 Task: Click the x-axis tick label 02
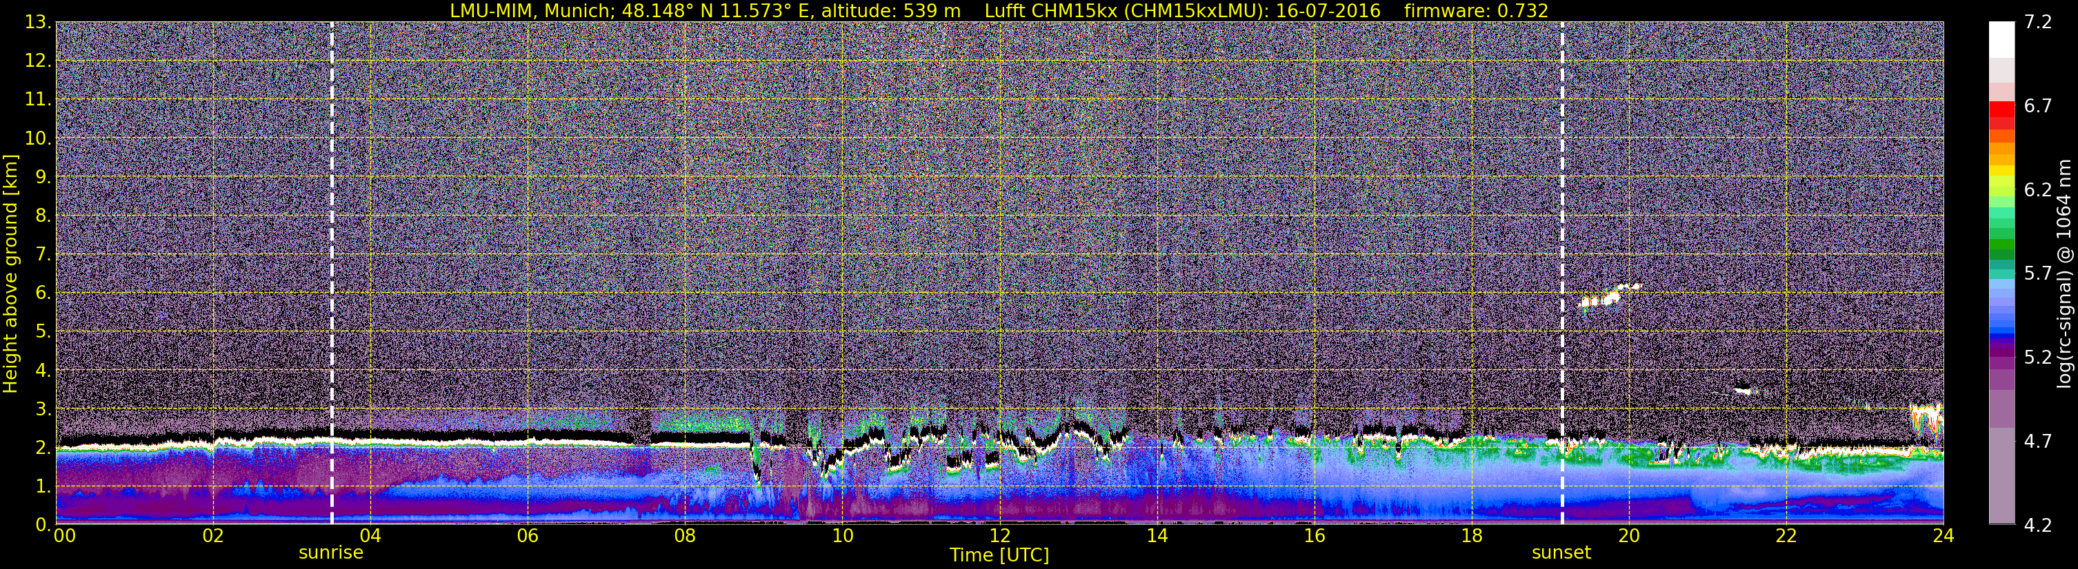click(x=212, y=535)
